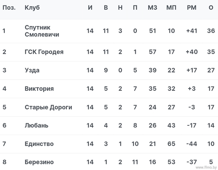The width and height of the screenshot is (218, 170).
Task: Open ГСК Городея club name
Action: 44,52
